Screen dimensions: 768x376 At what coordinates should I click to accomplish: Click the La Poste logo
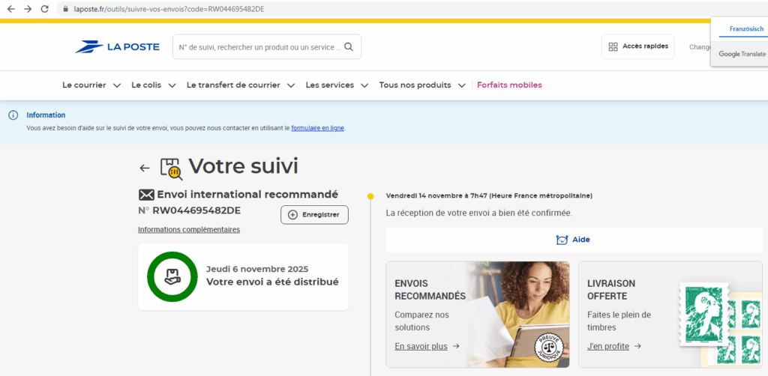pyautogui.click(x=117, y=46)
